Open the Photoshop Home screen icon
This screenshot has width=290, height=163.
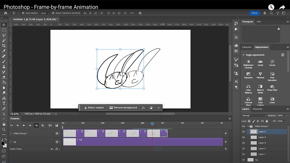5,13
